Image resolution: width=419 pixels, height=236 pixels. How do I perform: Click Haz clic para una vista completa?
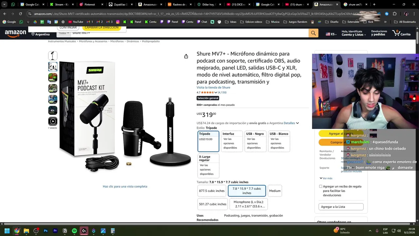[x=125, y=187]
